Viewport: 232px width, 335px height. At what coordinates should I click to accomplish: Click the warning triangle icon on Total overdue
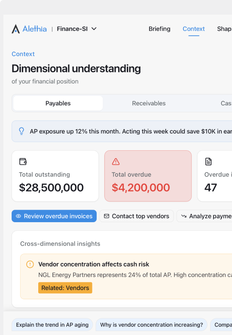(x=116, y=161)
